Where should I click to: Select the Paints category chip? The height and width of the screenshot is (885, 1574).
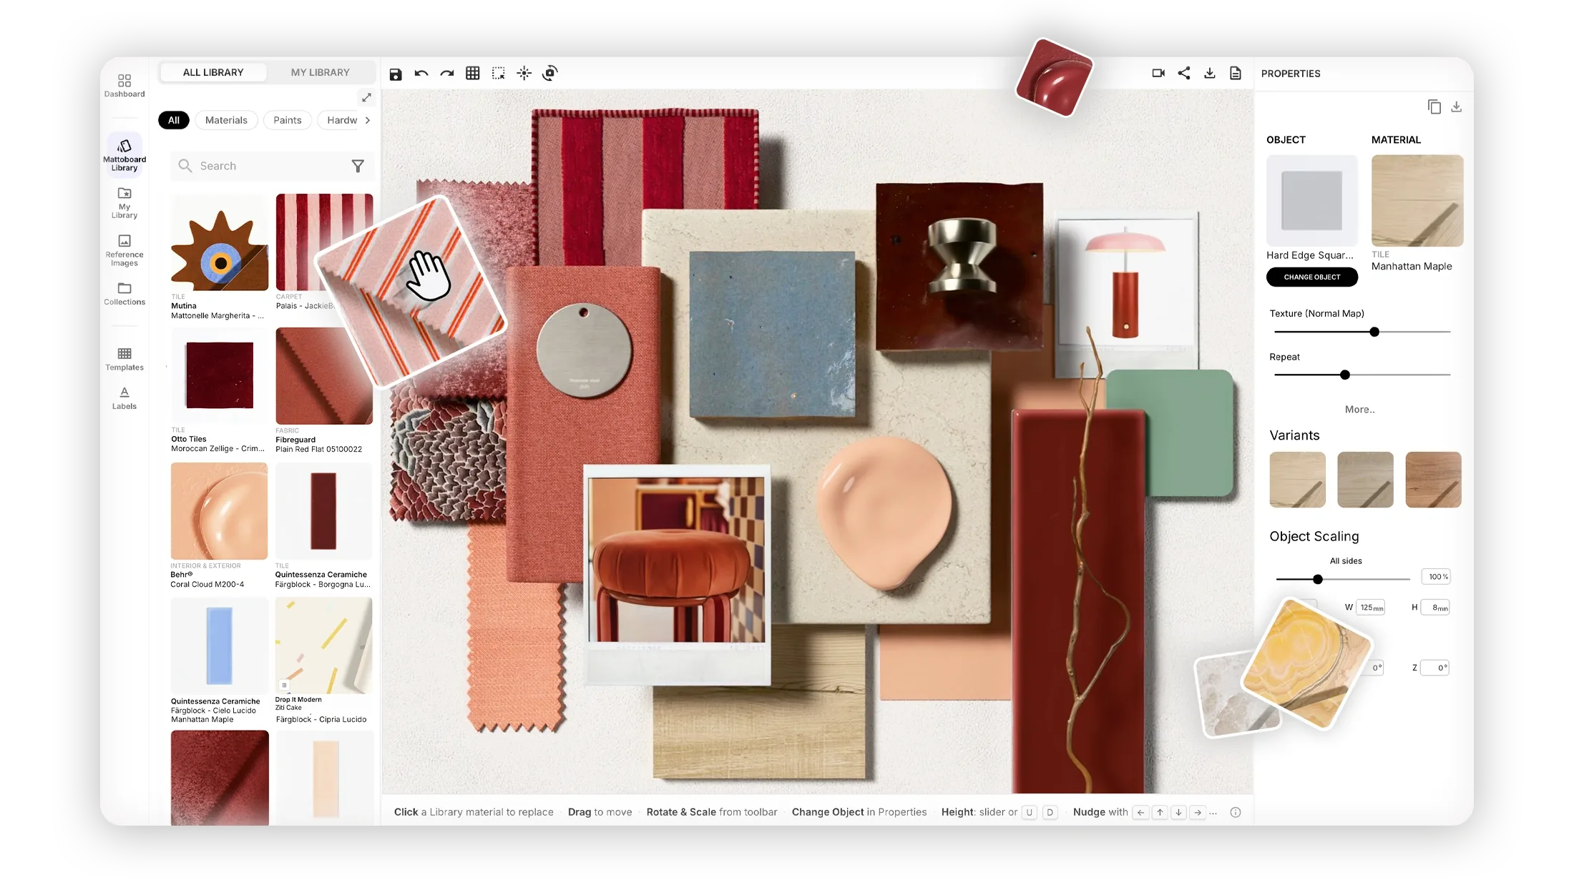click(288, 120)
